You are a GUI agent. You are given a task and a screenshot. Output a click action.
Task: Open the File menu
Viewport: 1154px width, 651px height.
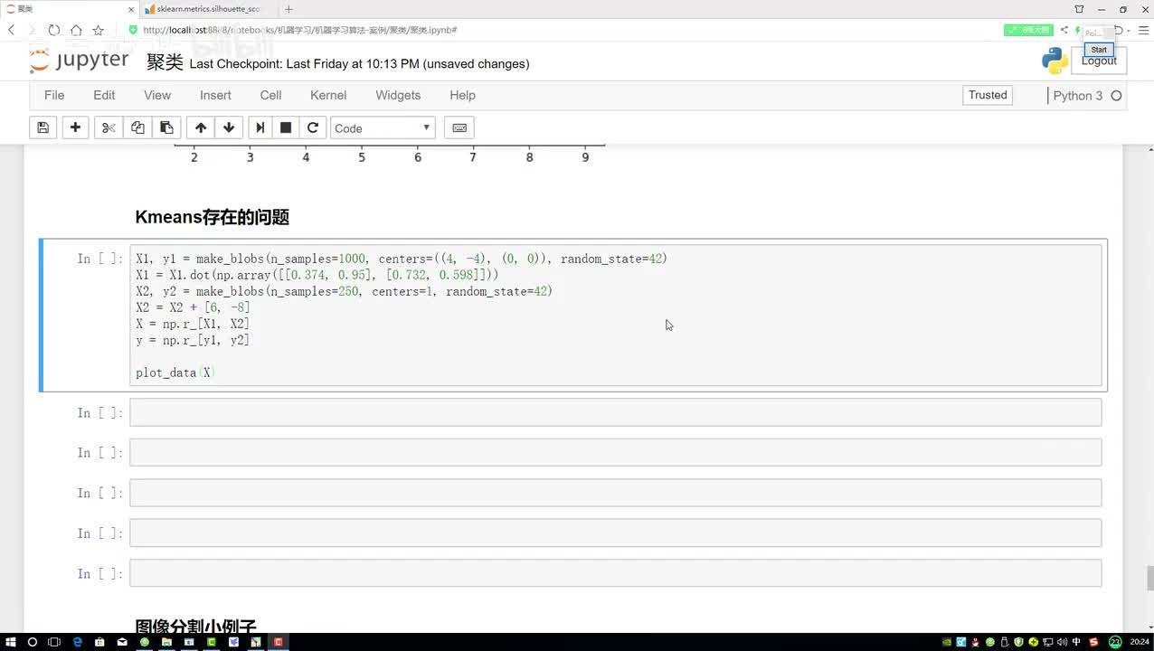tap(54, 95)
